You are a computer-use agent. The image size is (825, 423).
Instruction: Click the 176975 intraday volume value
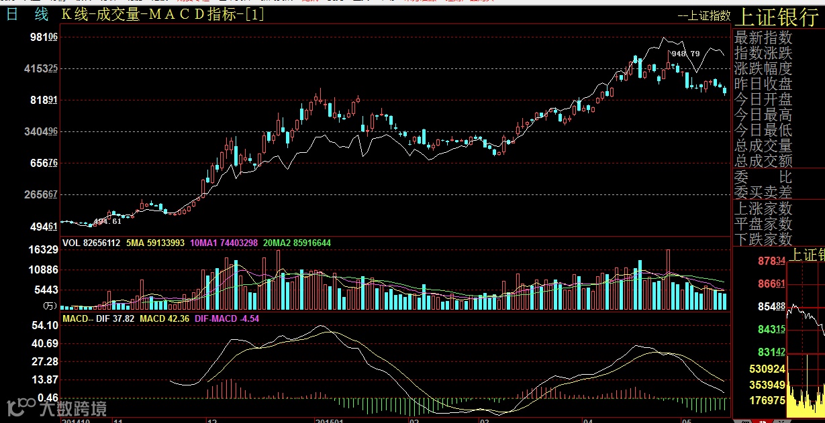click(769, 400)
